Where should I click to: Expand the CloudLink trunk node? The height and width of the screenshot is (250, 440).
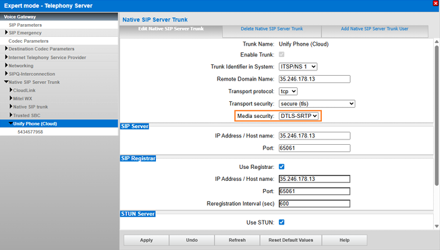(11, 90)
